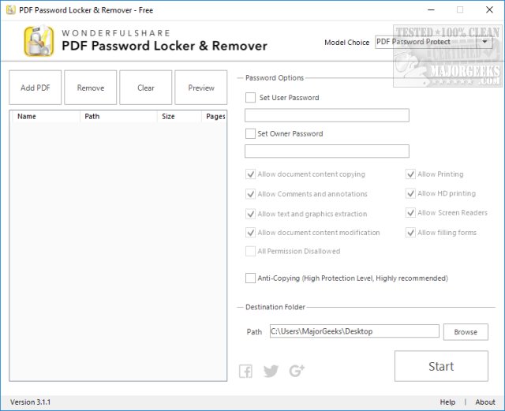The image size is (505, 411).
Task: Toggle the Allow filling forms checkbox
Action: pos(410,233)
